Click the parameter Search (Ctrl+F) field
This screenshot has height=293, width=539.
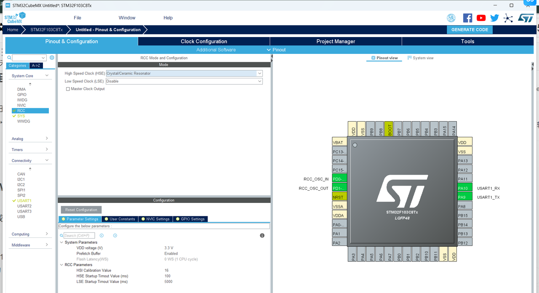pyautogui.click(x=80, y=235)
